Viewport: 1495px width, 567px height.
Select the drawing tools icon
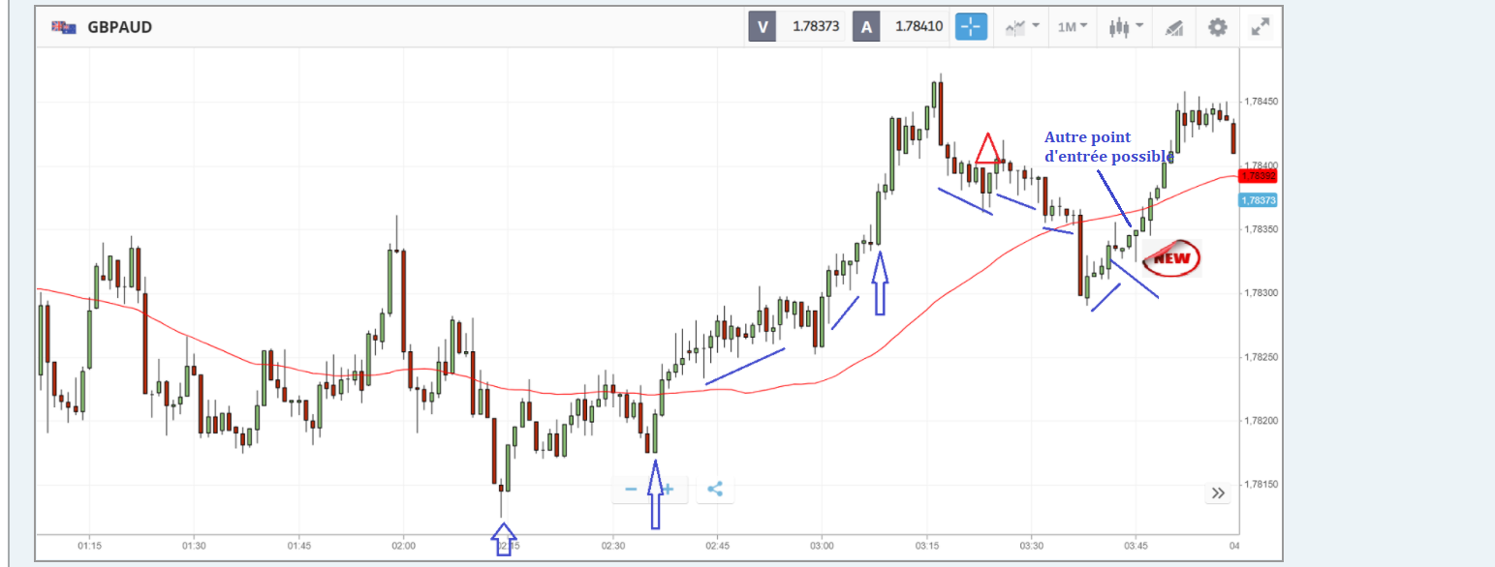tap(1174, 27)
